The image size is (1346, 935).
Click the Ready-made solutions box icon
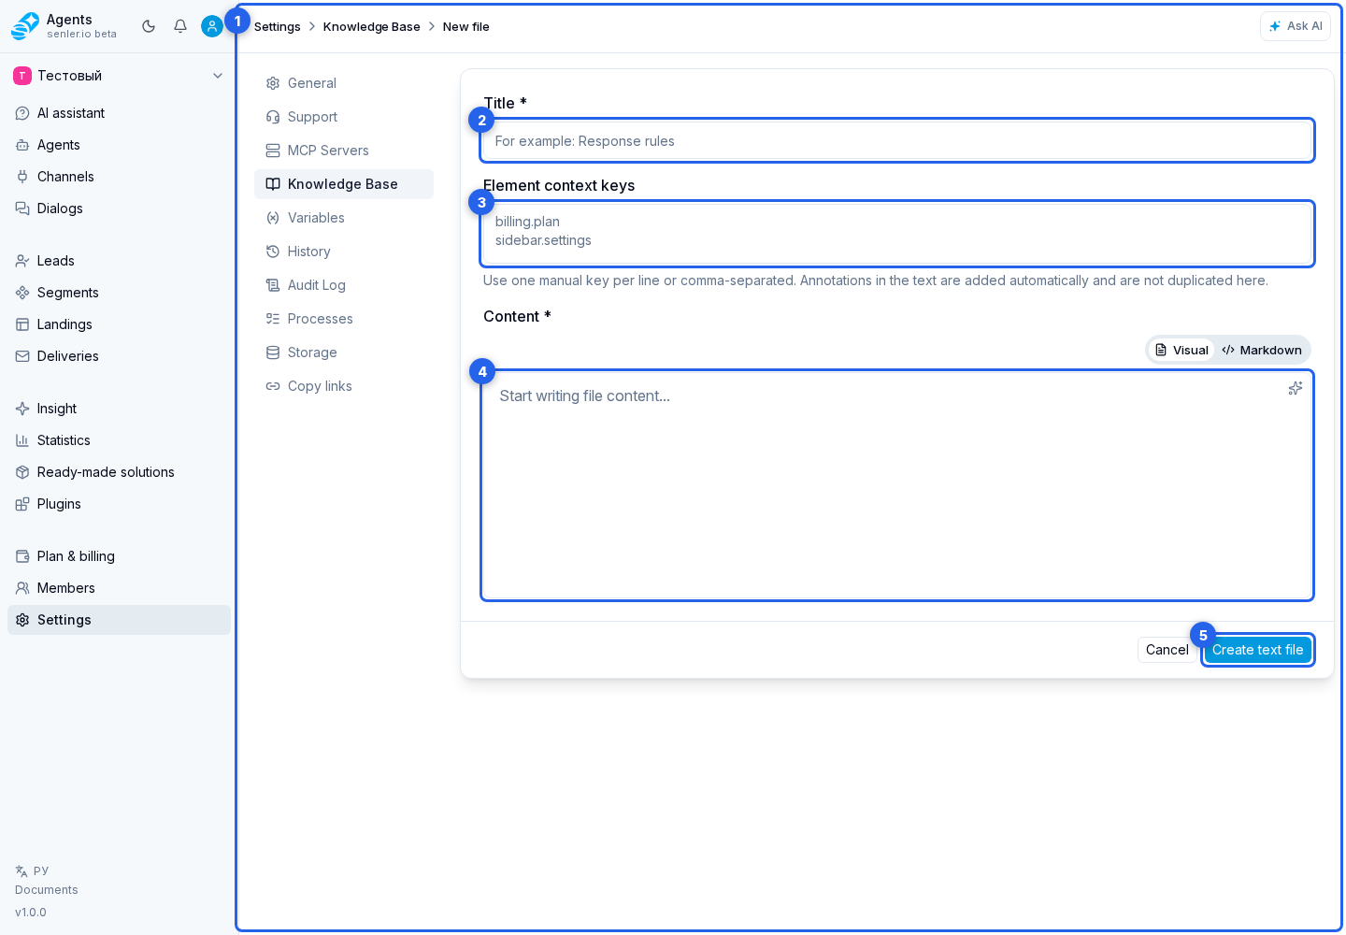pyautogui.click(x=22, y=472)
